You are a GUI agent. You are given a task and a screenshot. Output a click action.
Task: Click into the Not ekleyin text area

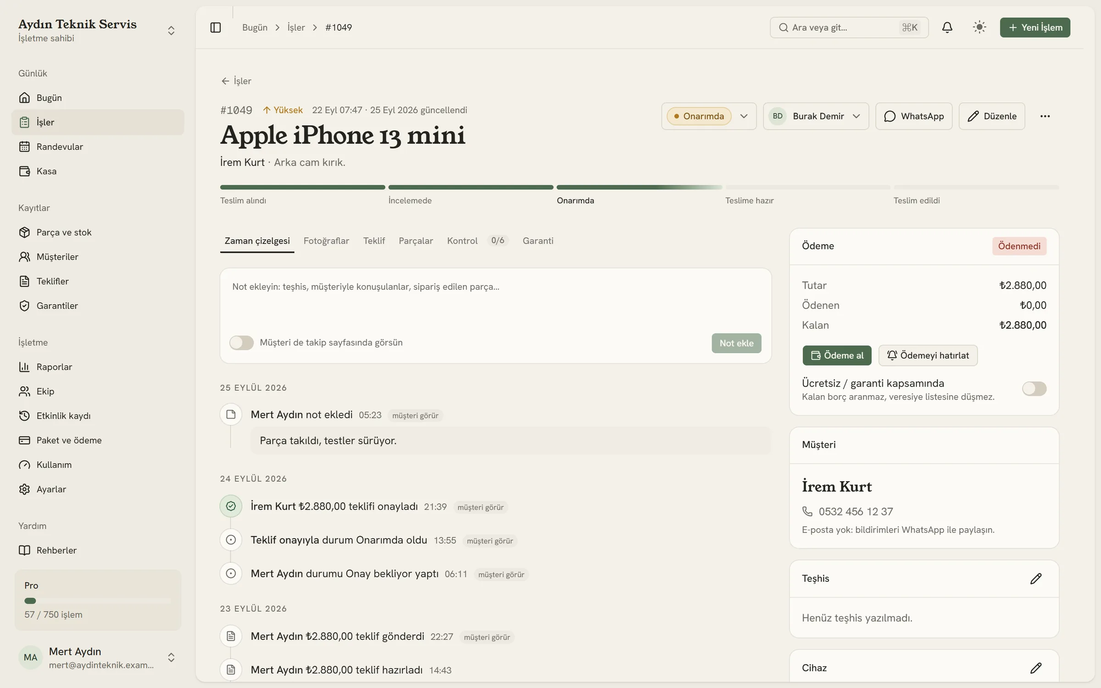495,300
